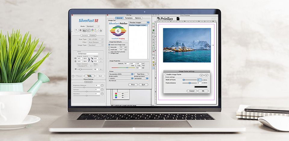Click the up-down arrows icon in PrinTao toolbar

click(x=153, y=39)
